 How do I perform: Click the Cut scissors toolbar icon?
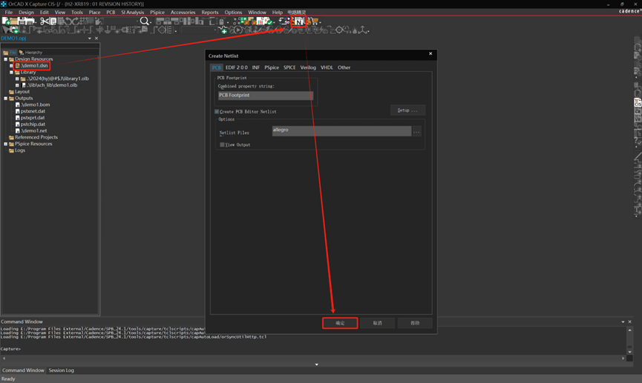[45, 21]
